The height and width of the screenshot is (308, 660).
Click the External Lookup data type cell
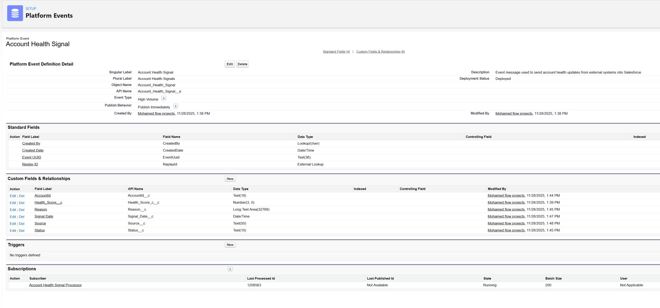click(x=310, y=164)
